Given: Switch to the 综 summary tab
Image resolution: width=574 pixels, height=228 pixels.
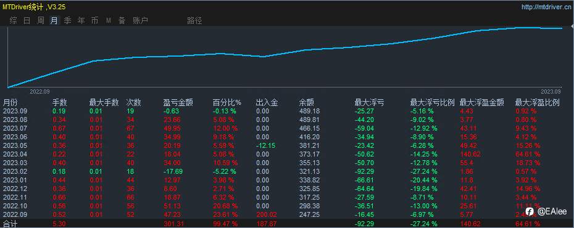Looking at the screenshot, I should coord(13,20).
